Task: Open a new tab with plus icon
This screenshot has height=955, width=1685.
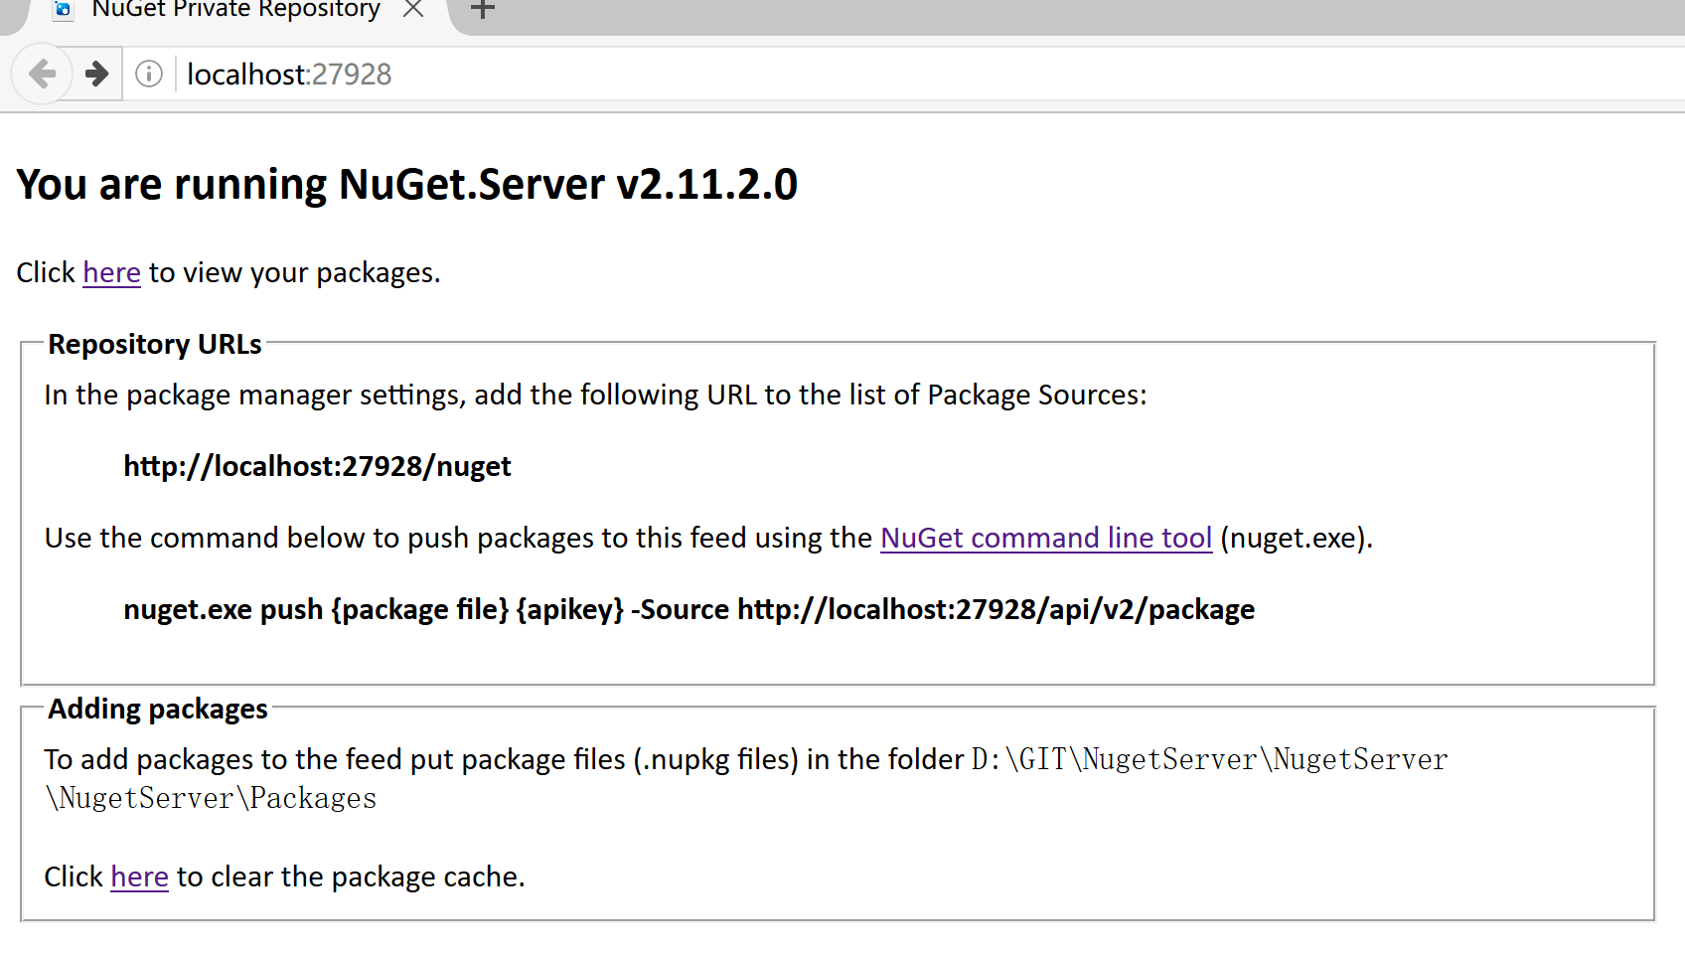Action: coord(482,10)
